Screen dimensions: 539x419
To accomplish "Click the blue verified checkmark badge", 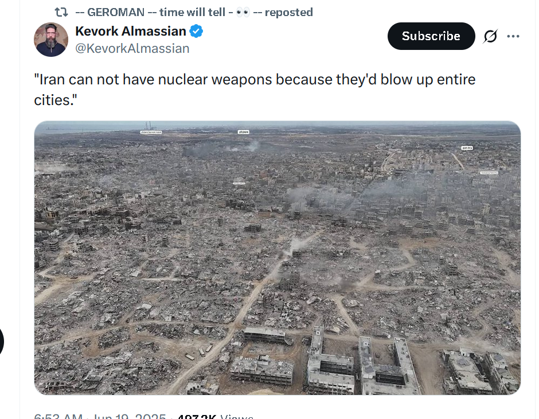I will tap(196, 32).
